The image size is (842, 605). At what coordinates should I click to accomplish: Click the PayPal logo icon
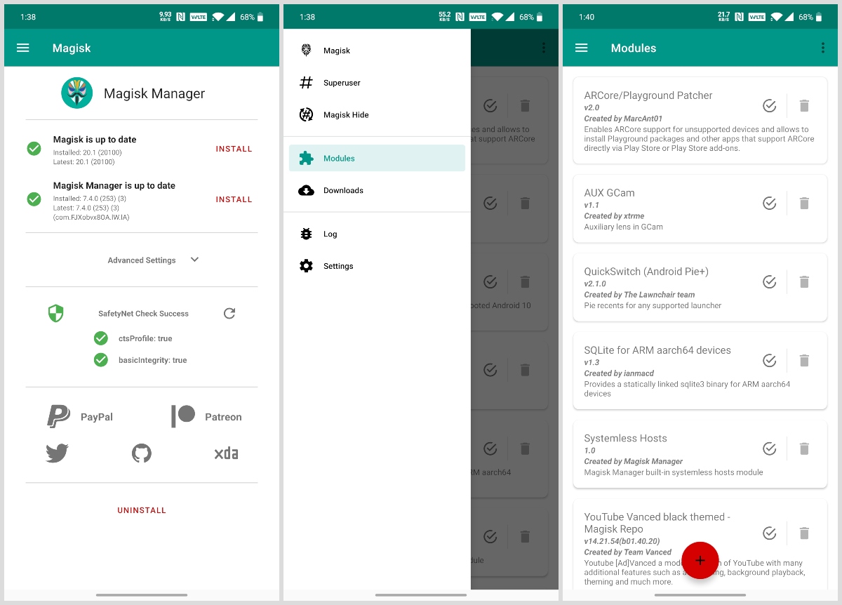pos(58,416)
